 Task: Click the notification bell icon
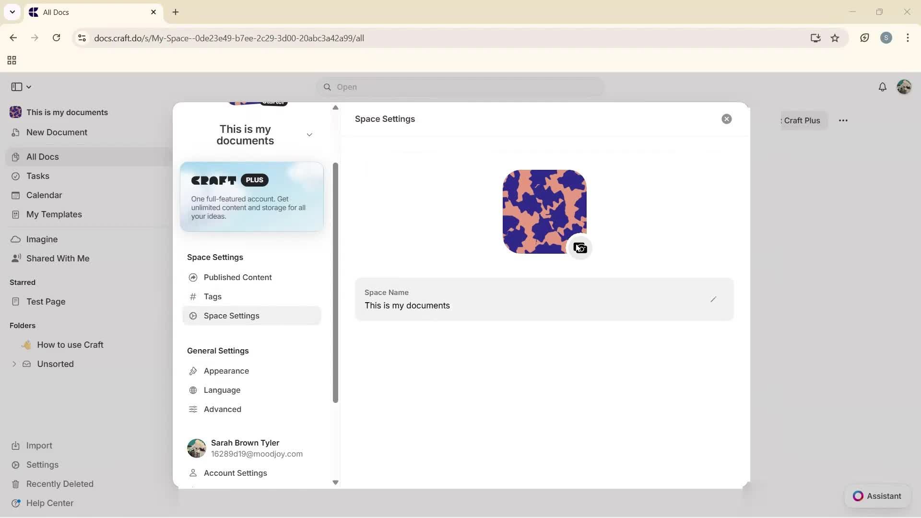883,87
